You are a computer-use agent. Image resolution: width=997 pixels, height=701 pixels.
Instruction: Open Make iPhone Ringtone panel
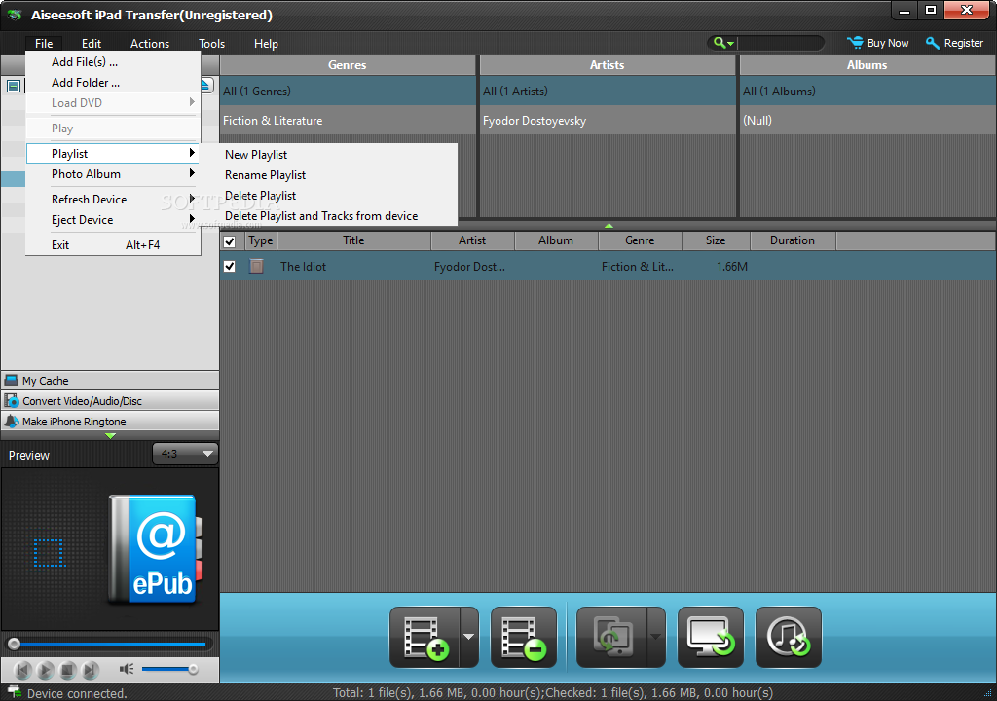click(110, 422)
